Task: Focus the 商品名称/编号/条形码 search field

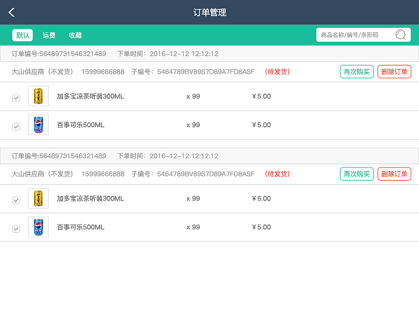Action: 363,35
